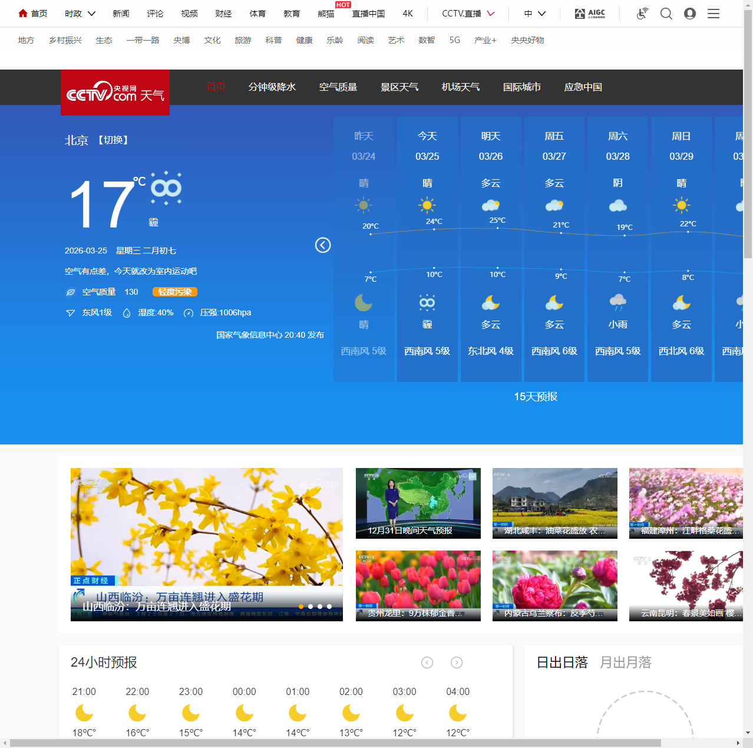Image resolution: width=753 pixels, height=748 pixels.
Task: Open the 12月31日晚间天气预报 video thumbnail
Action: pyautogui.click(x=418, y=503)
